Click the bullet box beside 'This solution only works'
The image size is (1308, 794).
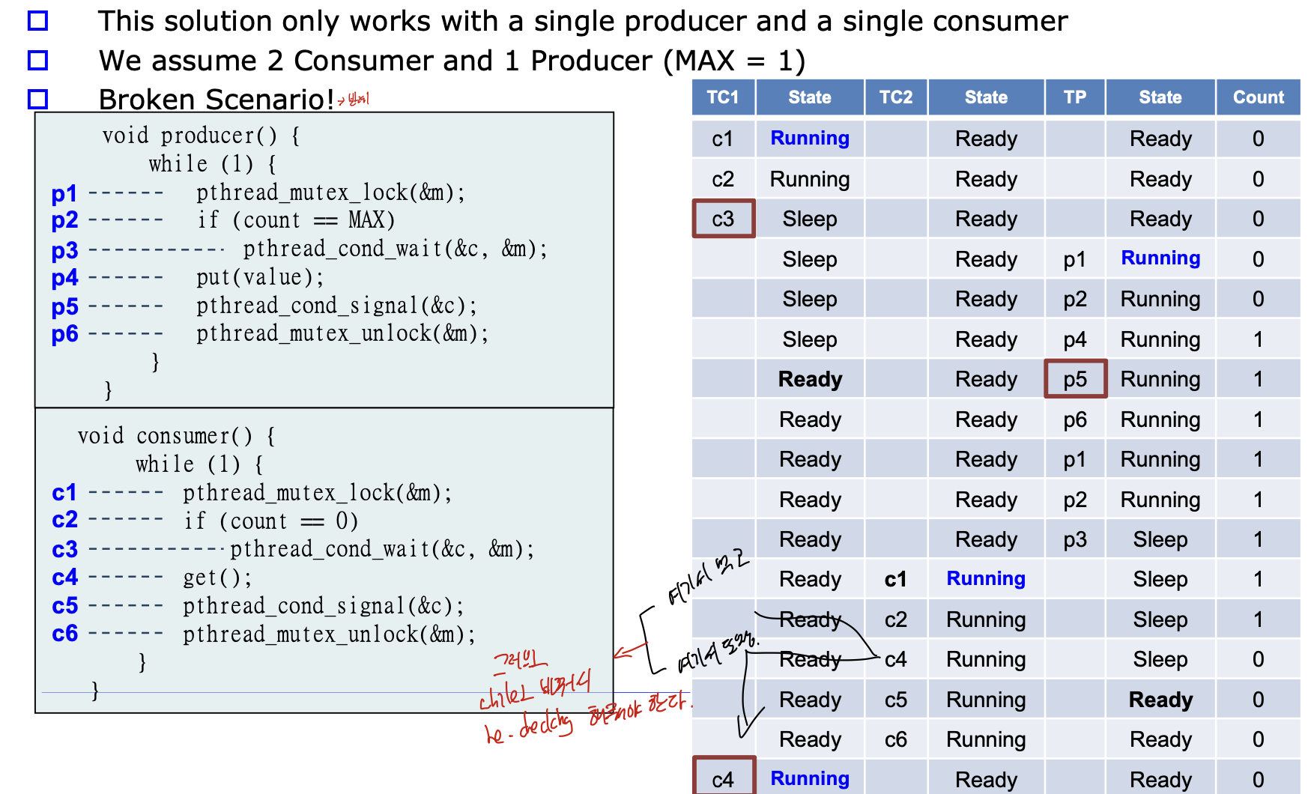[37, 21]
